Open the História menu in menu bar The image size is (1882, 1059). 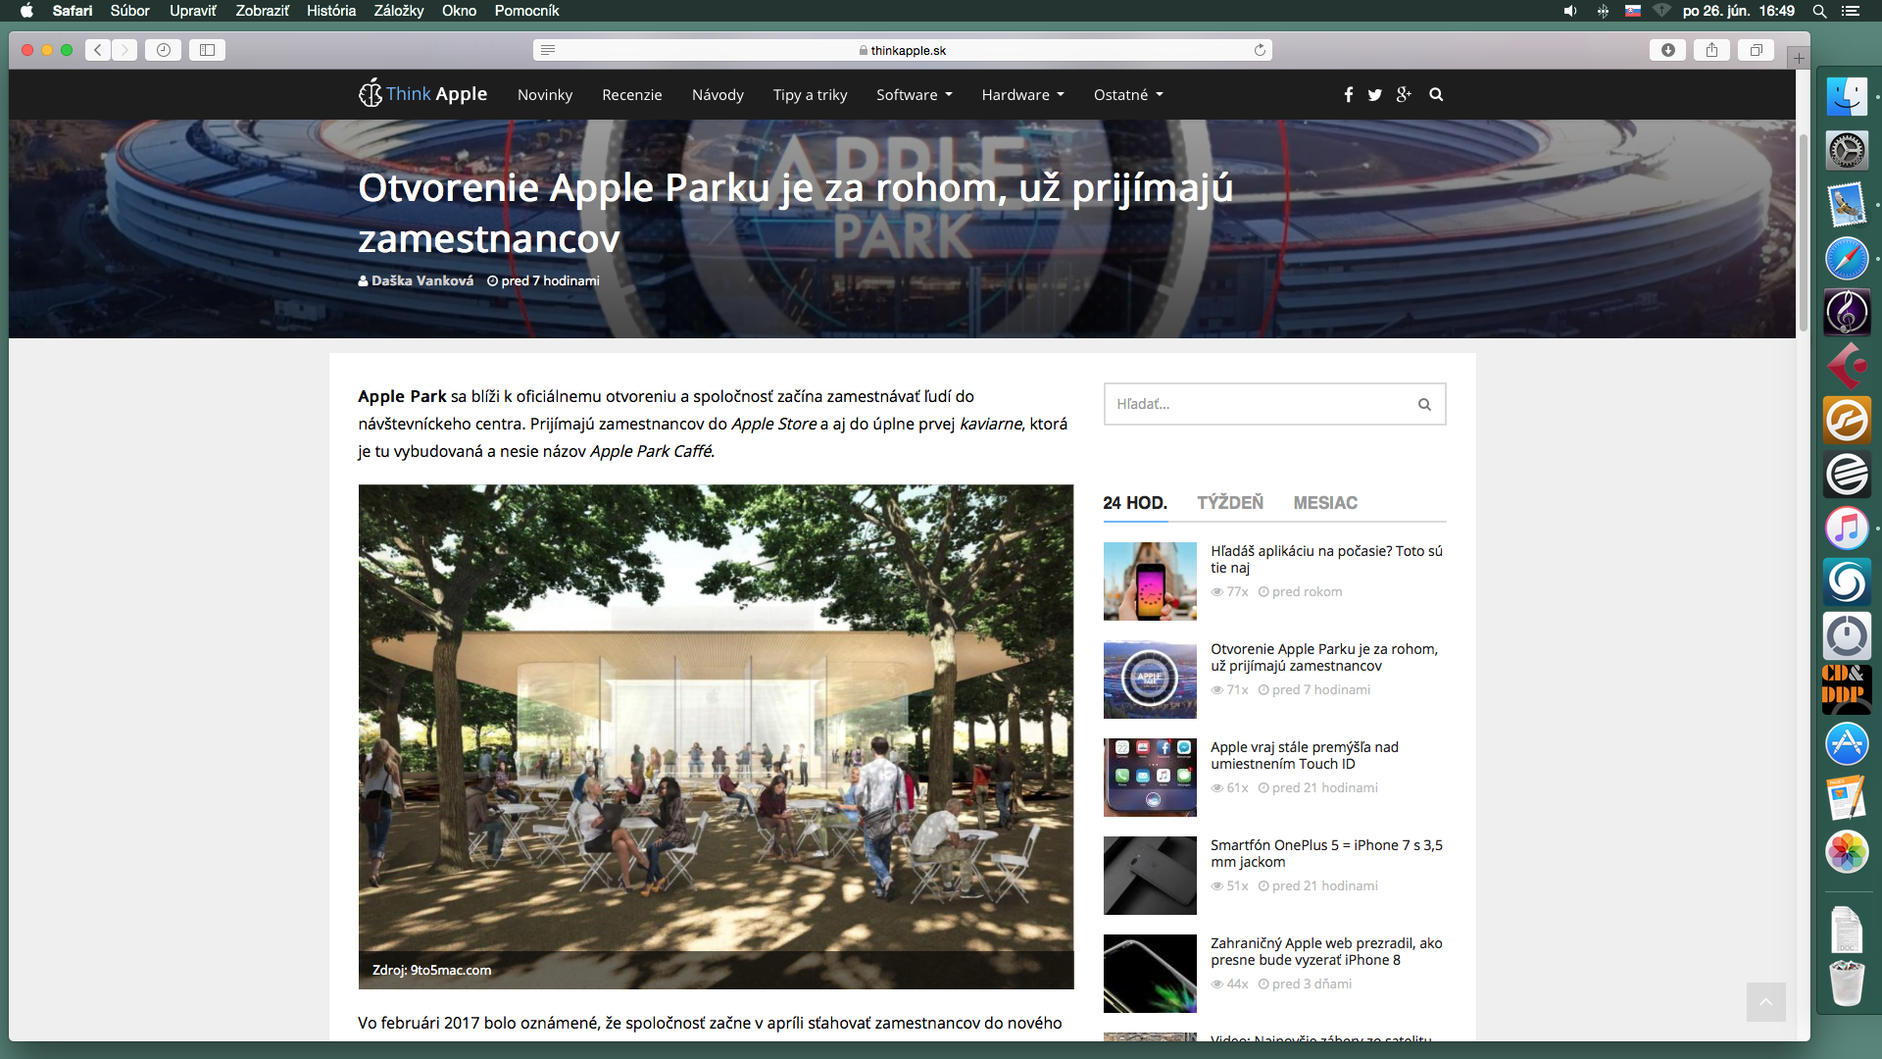[x=331, y=11]
